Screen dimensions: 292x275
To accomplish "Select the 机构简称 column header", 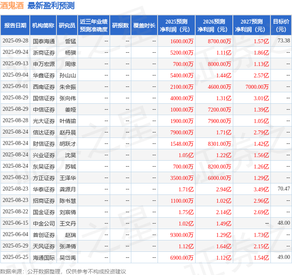I will click(x=43, y=25).
